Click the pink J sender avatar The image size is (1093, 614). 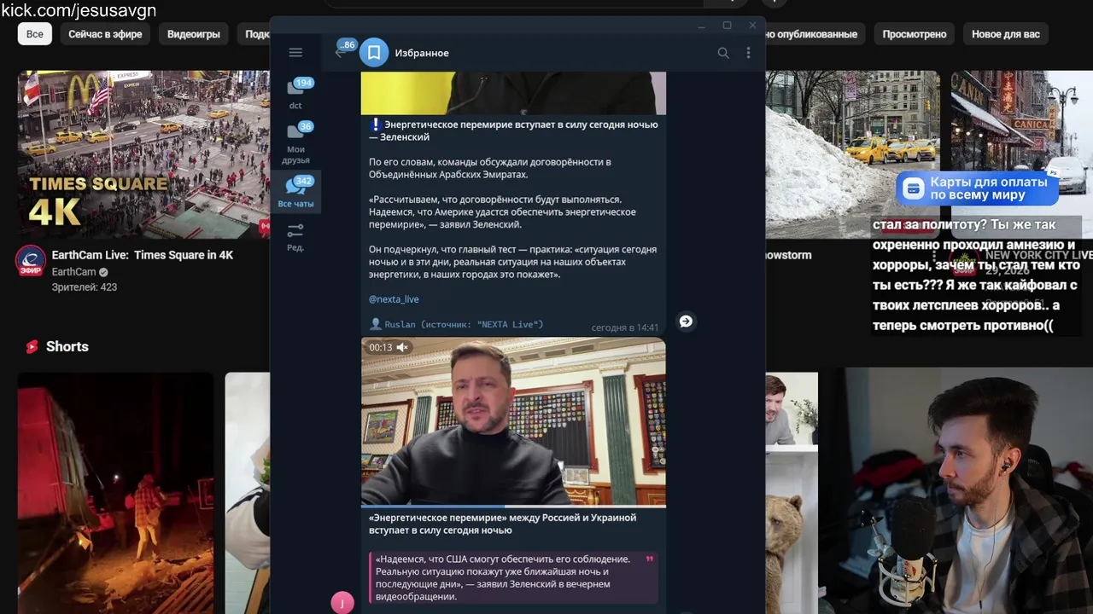pyautogui.click(x=342, y=603)
